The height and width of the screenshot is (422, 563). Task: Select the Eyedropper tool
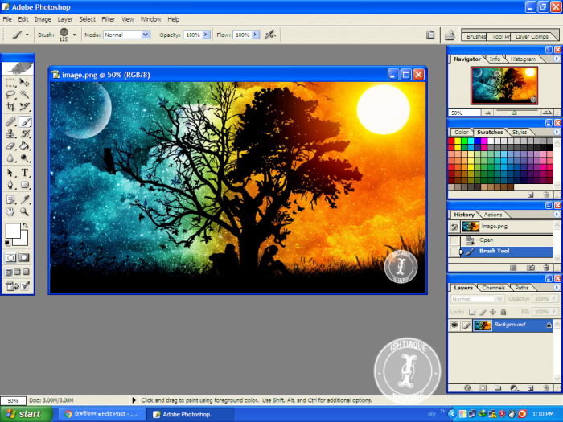coord(24,199)
